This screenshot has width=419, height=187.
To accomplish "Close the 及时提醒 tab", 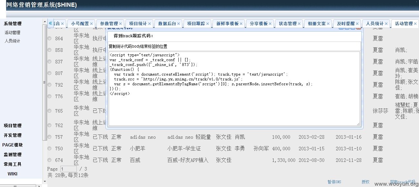I will 357,23.
